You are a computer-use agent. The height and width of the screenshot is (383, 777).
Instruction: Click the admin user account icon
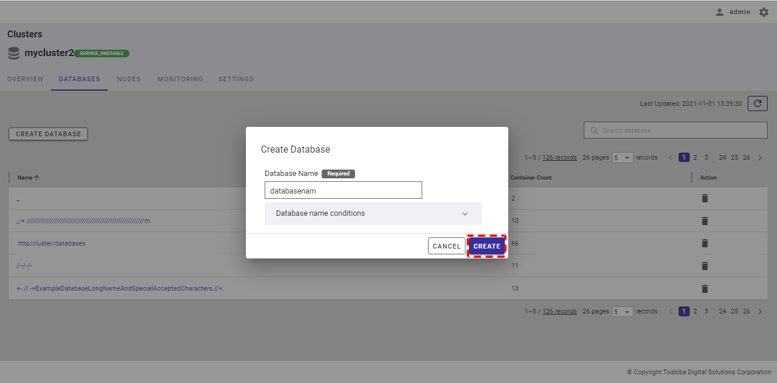720,12
